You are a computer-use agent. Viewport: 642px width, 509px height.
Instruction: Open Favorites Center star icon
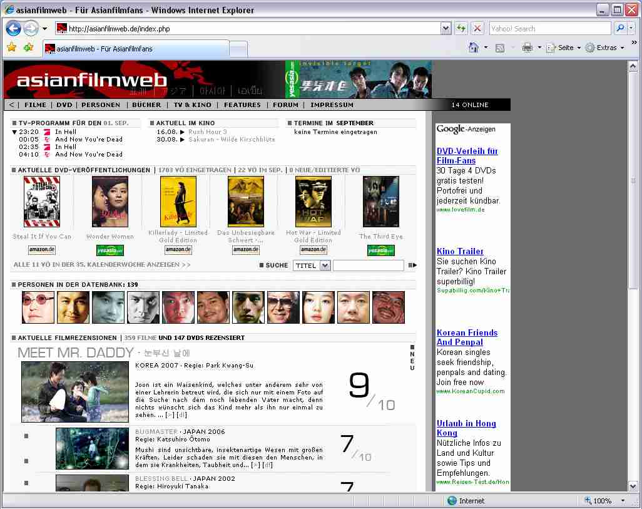[x=11, y=48]
